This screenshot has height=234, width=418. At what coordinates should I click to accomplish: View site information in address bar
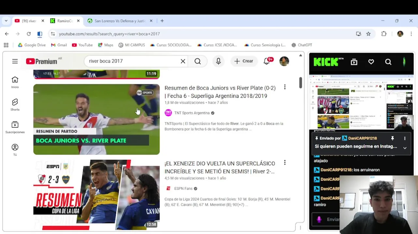coord(53,34)
